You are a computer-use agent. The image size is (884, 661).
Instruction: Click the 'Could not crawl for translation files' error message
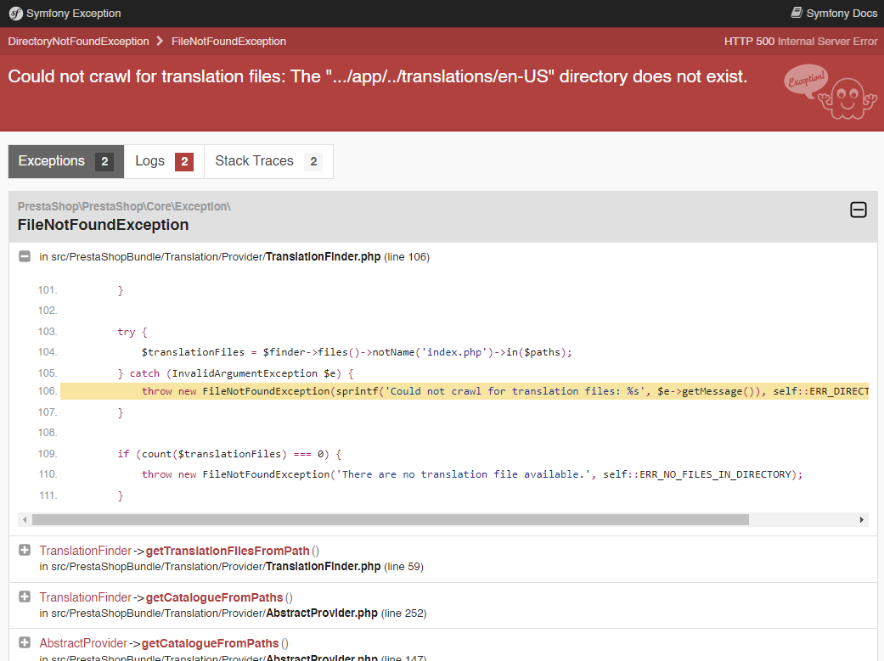point(378,76)
